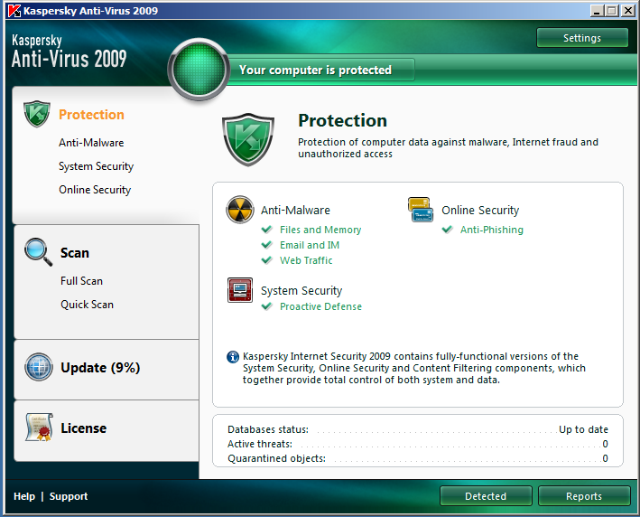Click the Kaspersky Internet Security 2009 info paragraph
The width and height of the screenshot is (640, 517).
(414, 368)
